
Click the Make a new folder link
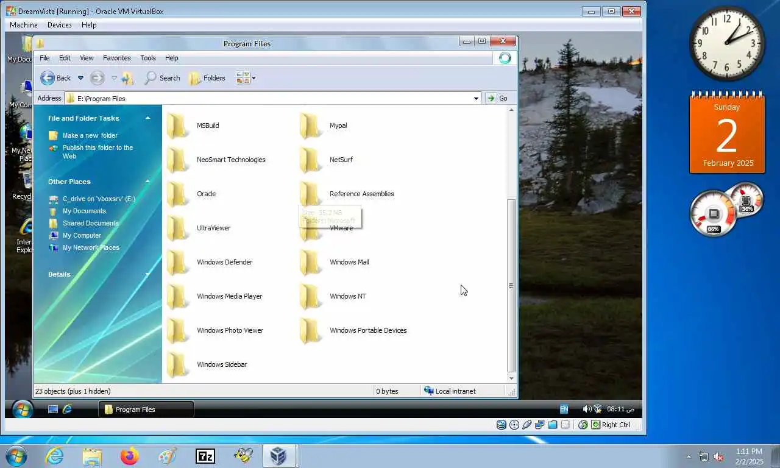90,135
